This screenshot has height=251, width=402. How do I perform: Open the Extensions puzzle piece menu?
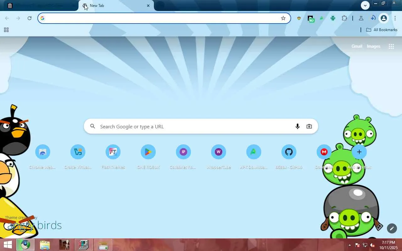point(344,18)
